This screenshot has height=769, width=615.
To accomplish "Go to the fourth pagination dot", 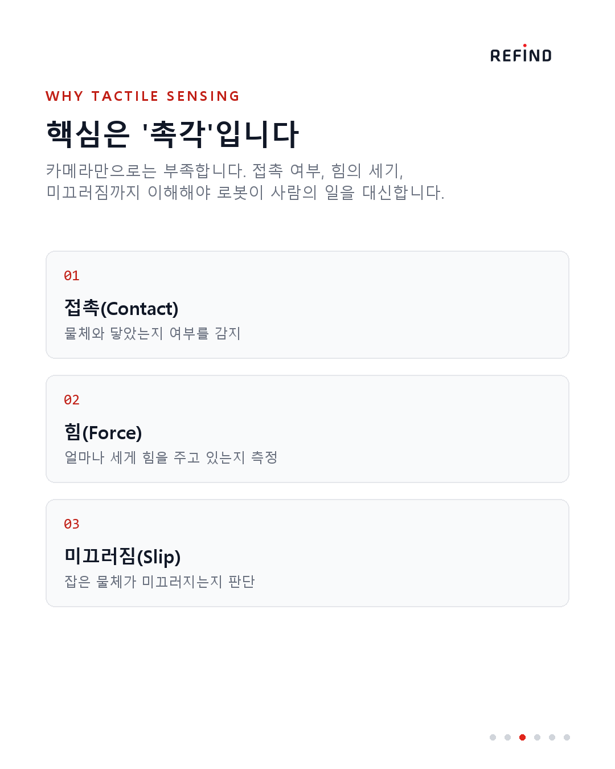I will (537, 737).
